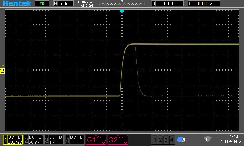Screen dimensions: 244x146
Task: Click the channel 1 ground level marker
Action: (x=2, y=71)
